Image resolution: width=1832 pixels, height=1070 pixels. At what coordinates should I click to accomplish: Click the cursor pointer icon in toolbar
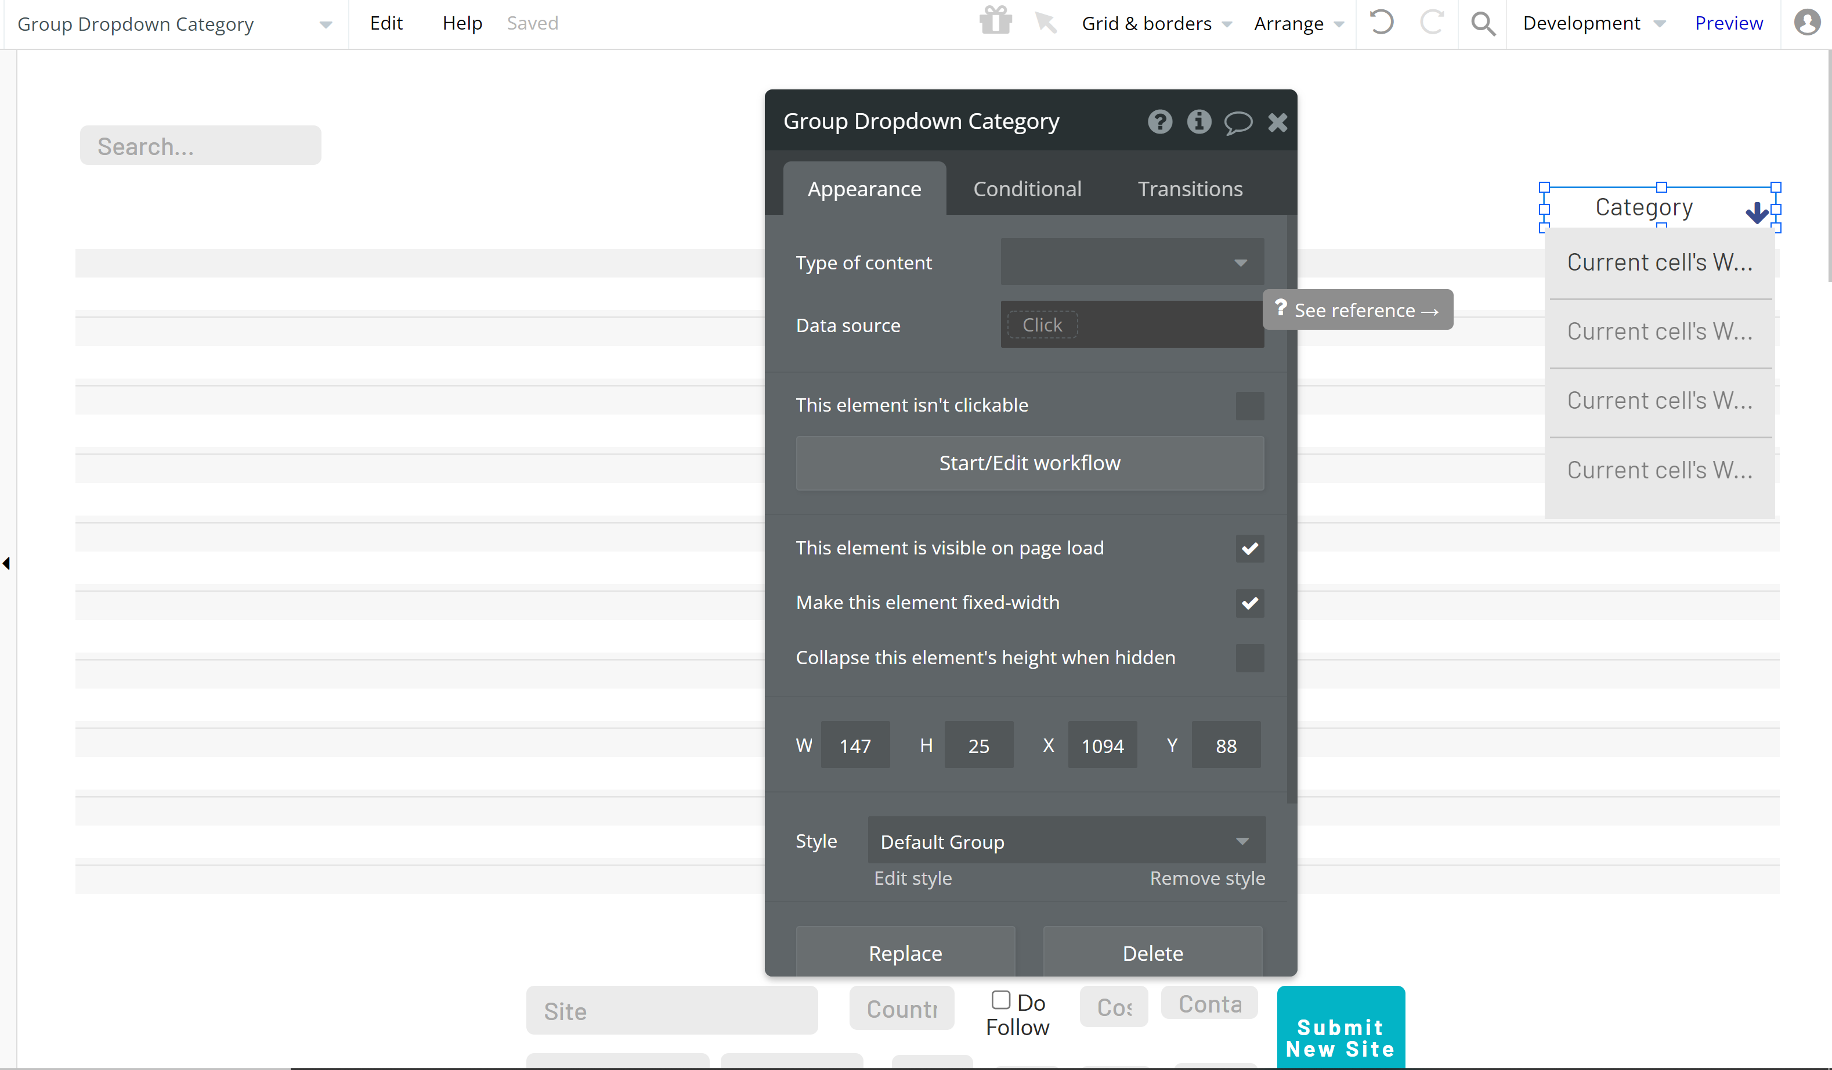pyautogui.click(x=1045, y=23)
